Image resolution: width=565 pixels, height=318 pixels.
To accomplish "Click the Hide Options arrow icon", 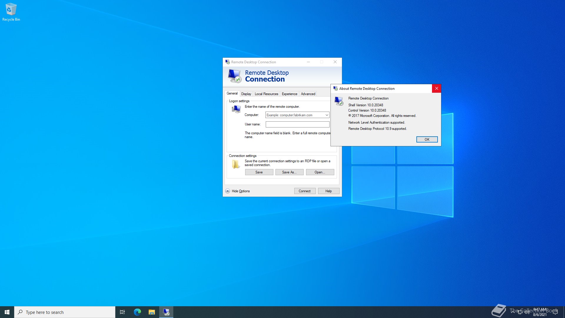I will [x=227, y=191].
